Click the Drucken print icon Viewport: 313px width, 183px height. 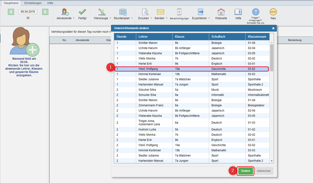pyautogui.click(x=145, y=12)
